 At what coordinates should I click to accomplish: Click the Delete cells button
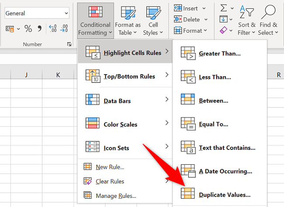[187, 19]
